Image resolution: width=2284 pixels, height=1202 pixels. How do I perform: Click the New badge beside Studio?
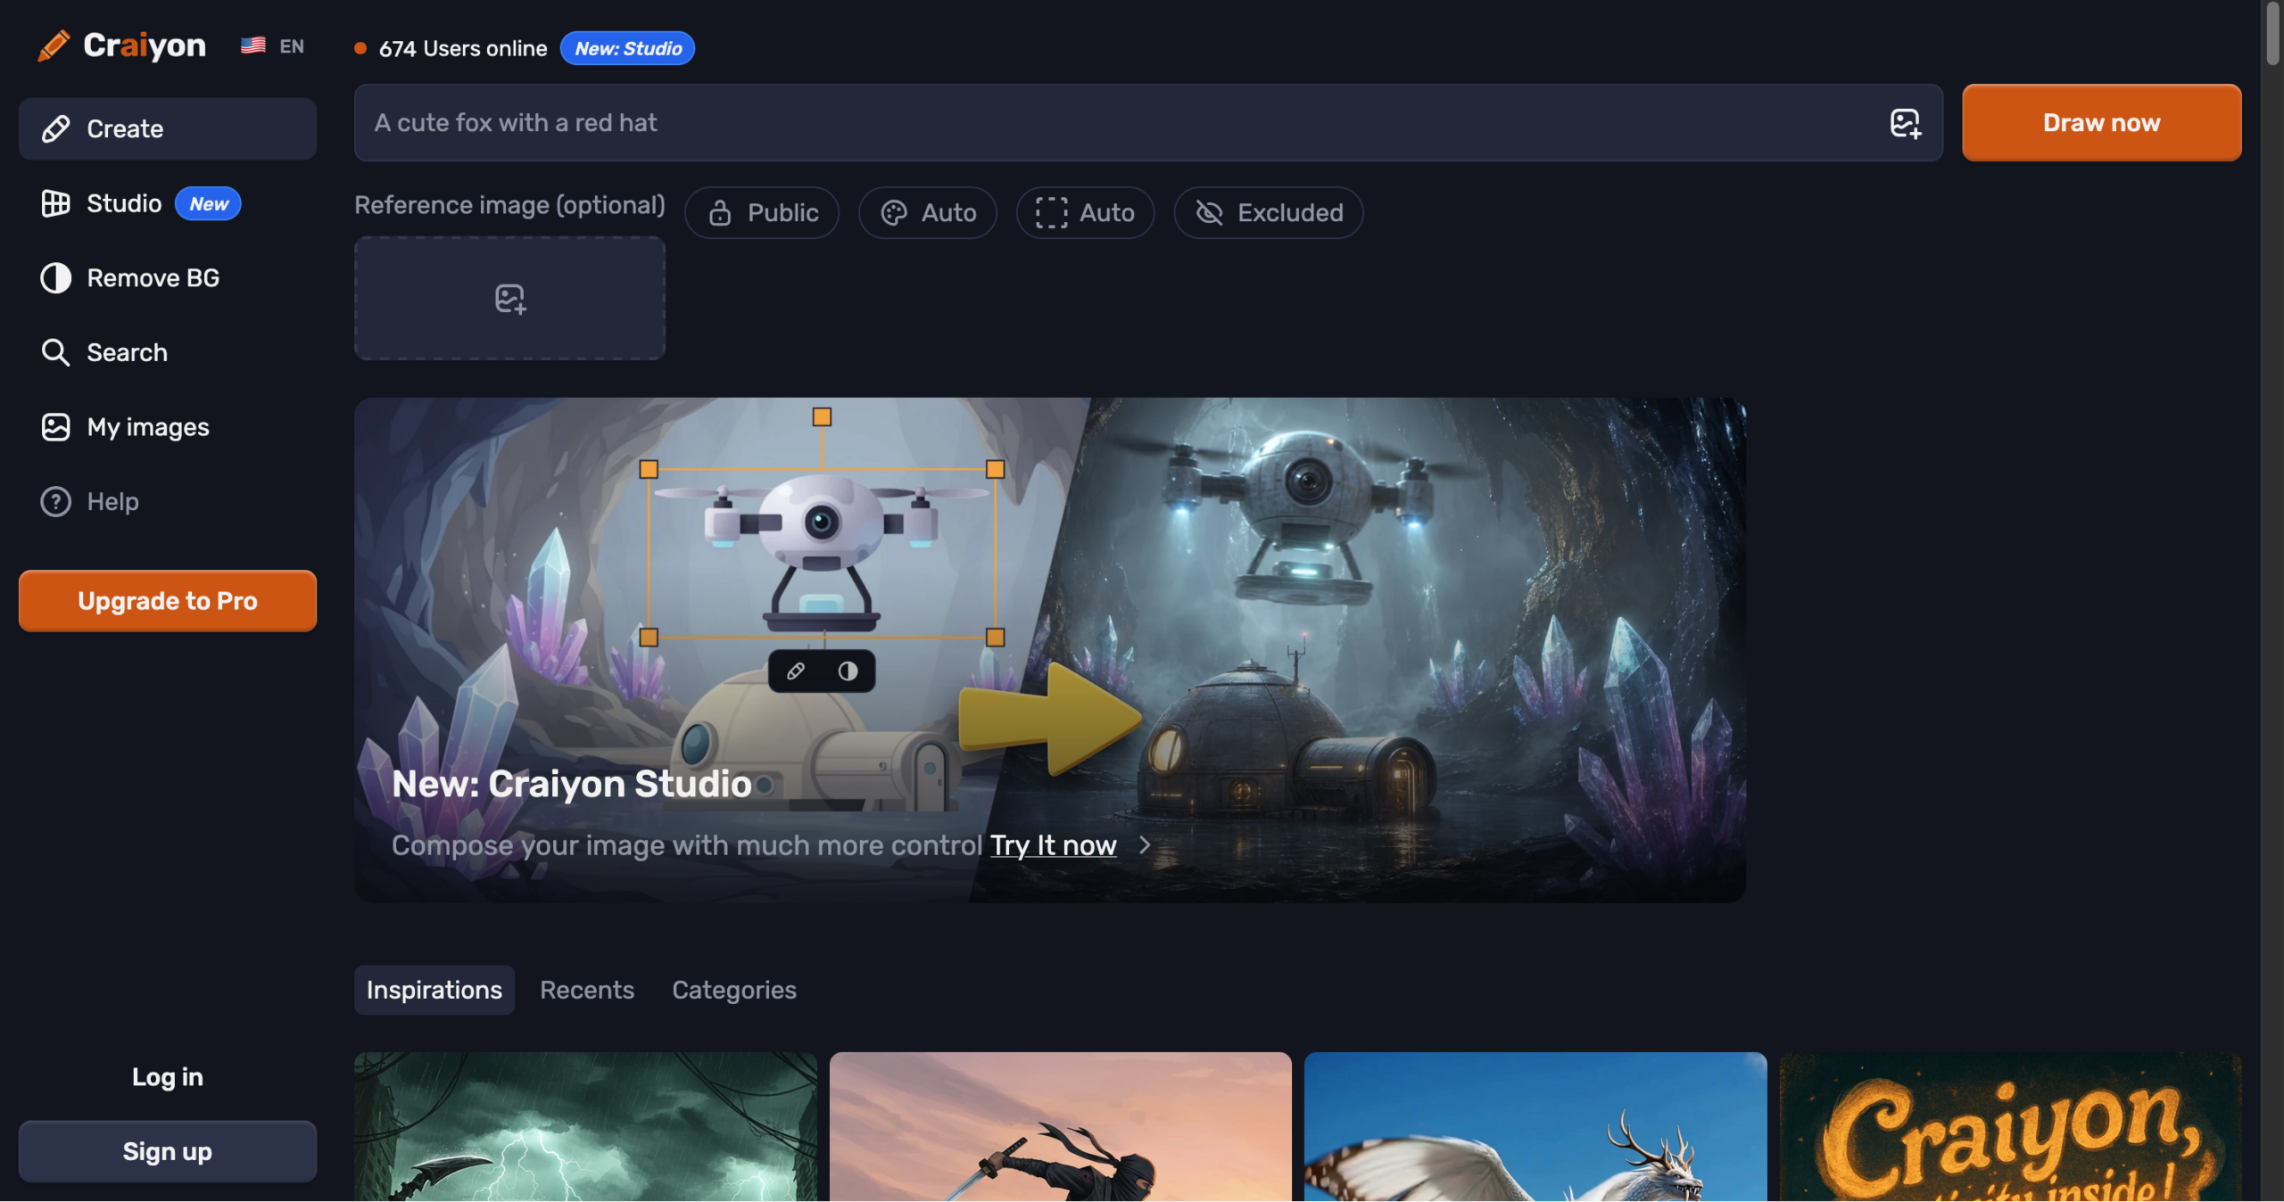(208, 203)
